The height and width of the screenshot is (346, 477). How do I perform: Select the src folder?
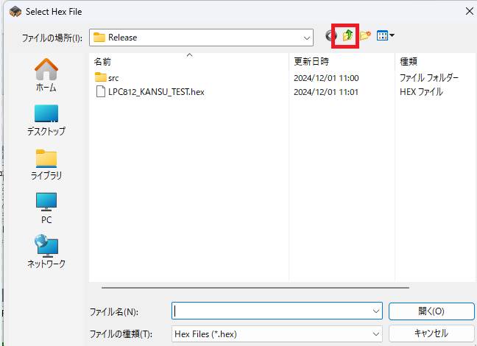click(107, 77)
